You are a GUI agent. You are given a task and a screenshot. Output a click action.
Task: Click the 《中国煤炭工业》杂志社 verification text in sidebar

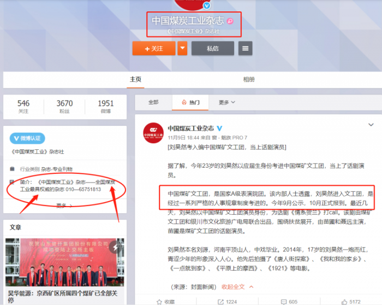point(38,151)
